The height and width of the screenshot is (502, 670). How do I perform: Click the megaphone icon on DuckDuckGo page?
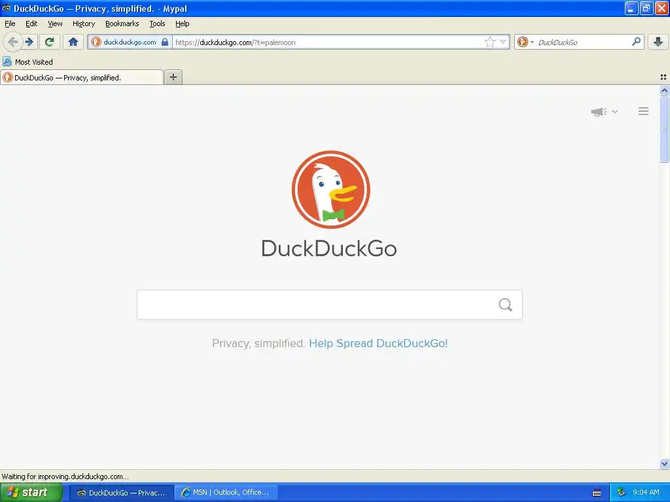599,112
